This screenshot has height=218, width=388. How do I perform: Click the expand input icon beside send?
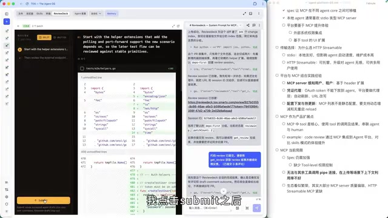coord(247,208)
